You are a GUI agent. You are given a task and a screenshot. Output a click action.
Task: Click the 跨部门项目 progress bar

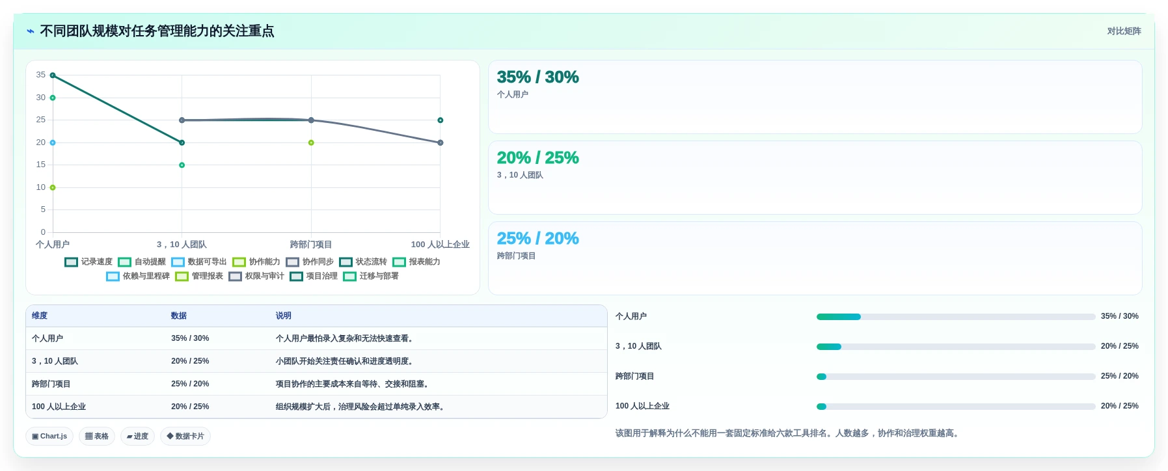(x=956, y=377)
